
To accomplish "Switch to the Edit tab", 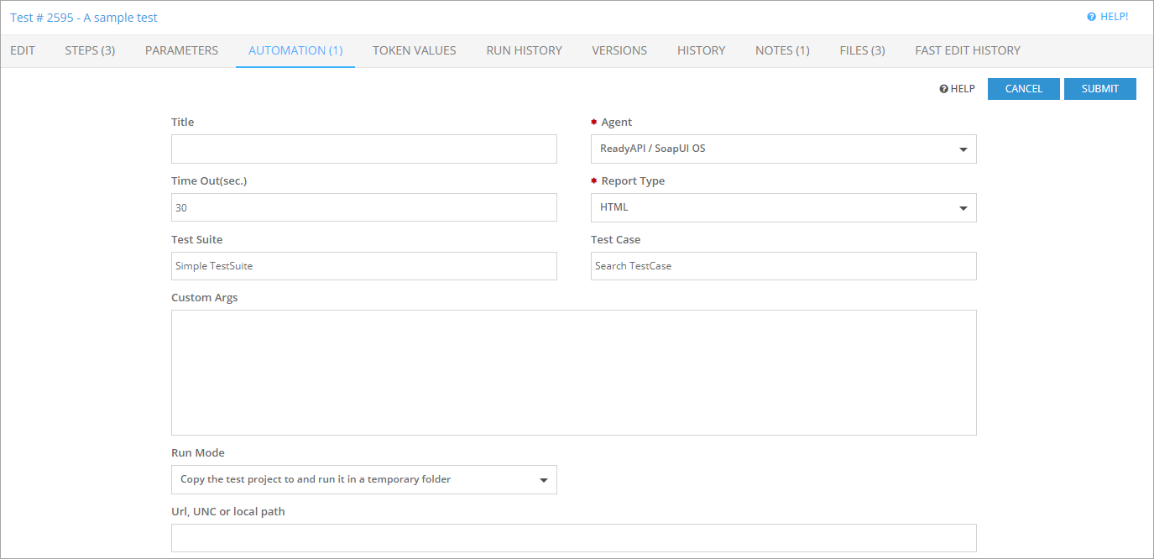I will [x=23, y=50].
